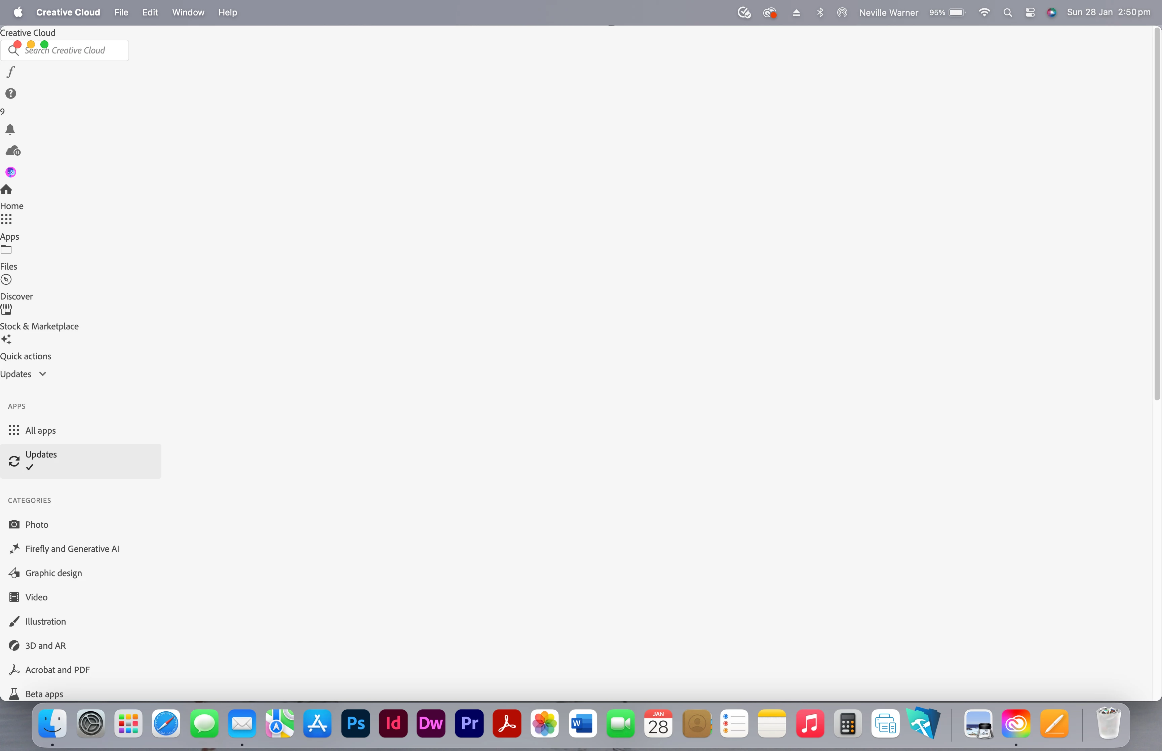This screenshot has width=1162, height=751.
Task: Open the Photo category
Action: point(37,524)
